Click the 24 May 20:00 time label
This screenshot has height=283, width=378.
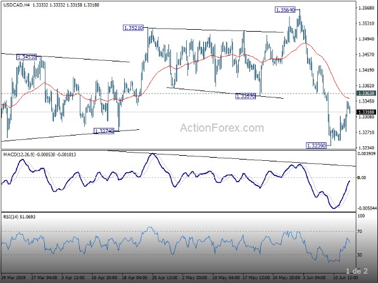tap(286, 277)
